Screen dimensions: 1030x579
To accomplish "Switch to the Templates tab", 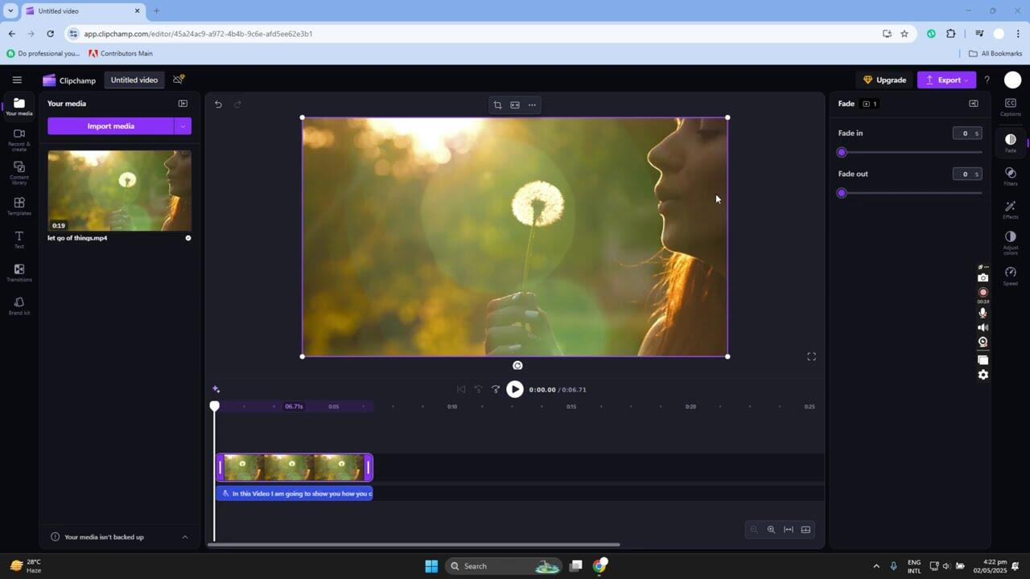I will coord(19,206).
